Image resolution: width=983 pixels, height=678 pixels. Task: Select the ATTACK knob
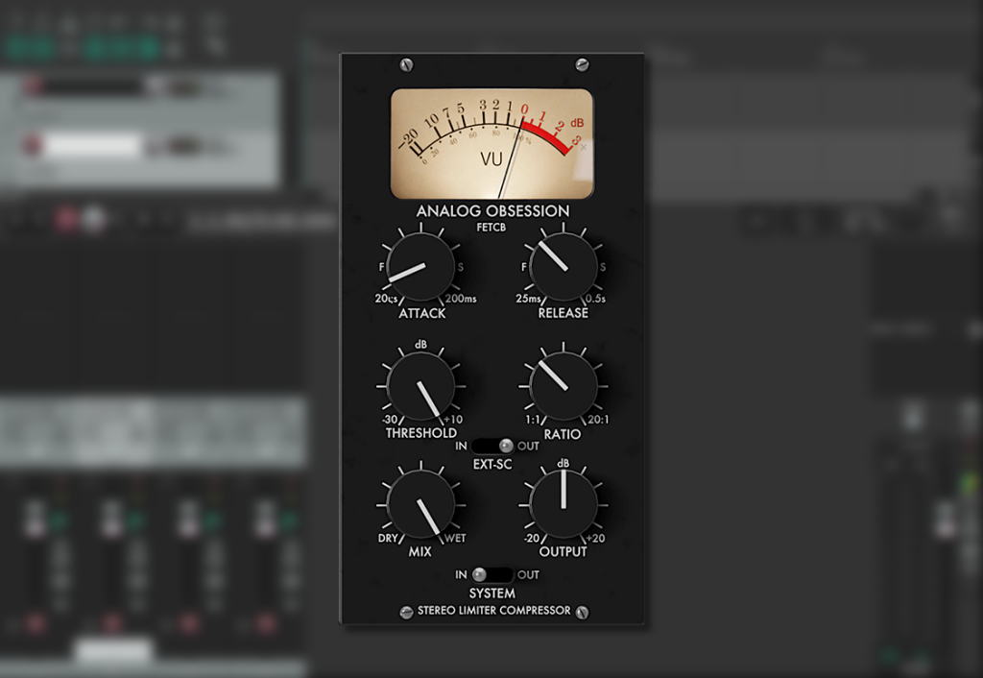coord(420,268)
